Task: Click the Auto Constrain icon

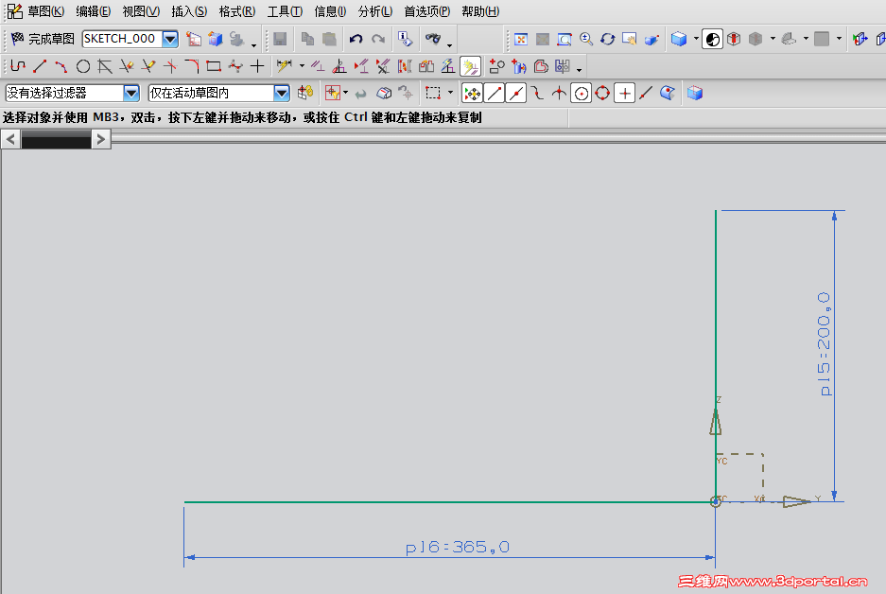Action: [339, 67]
